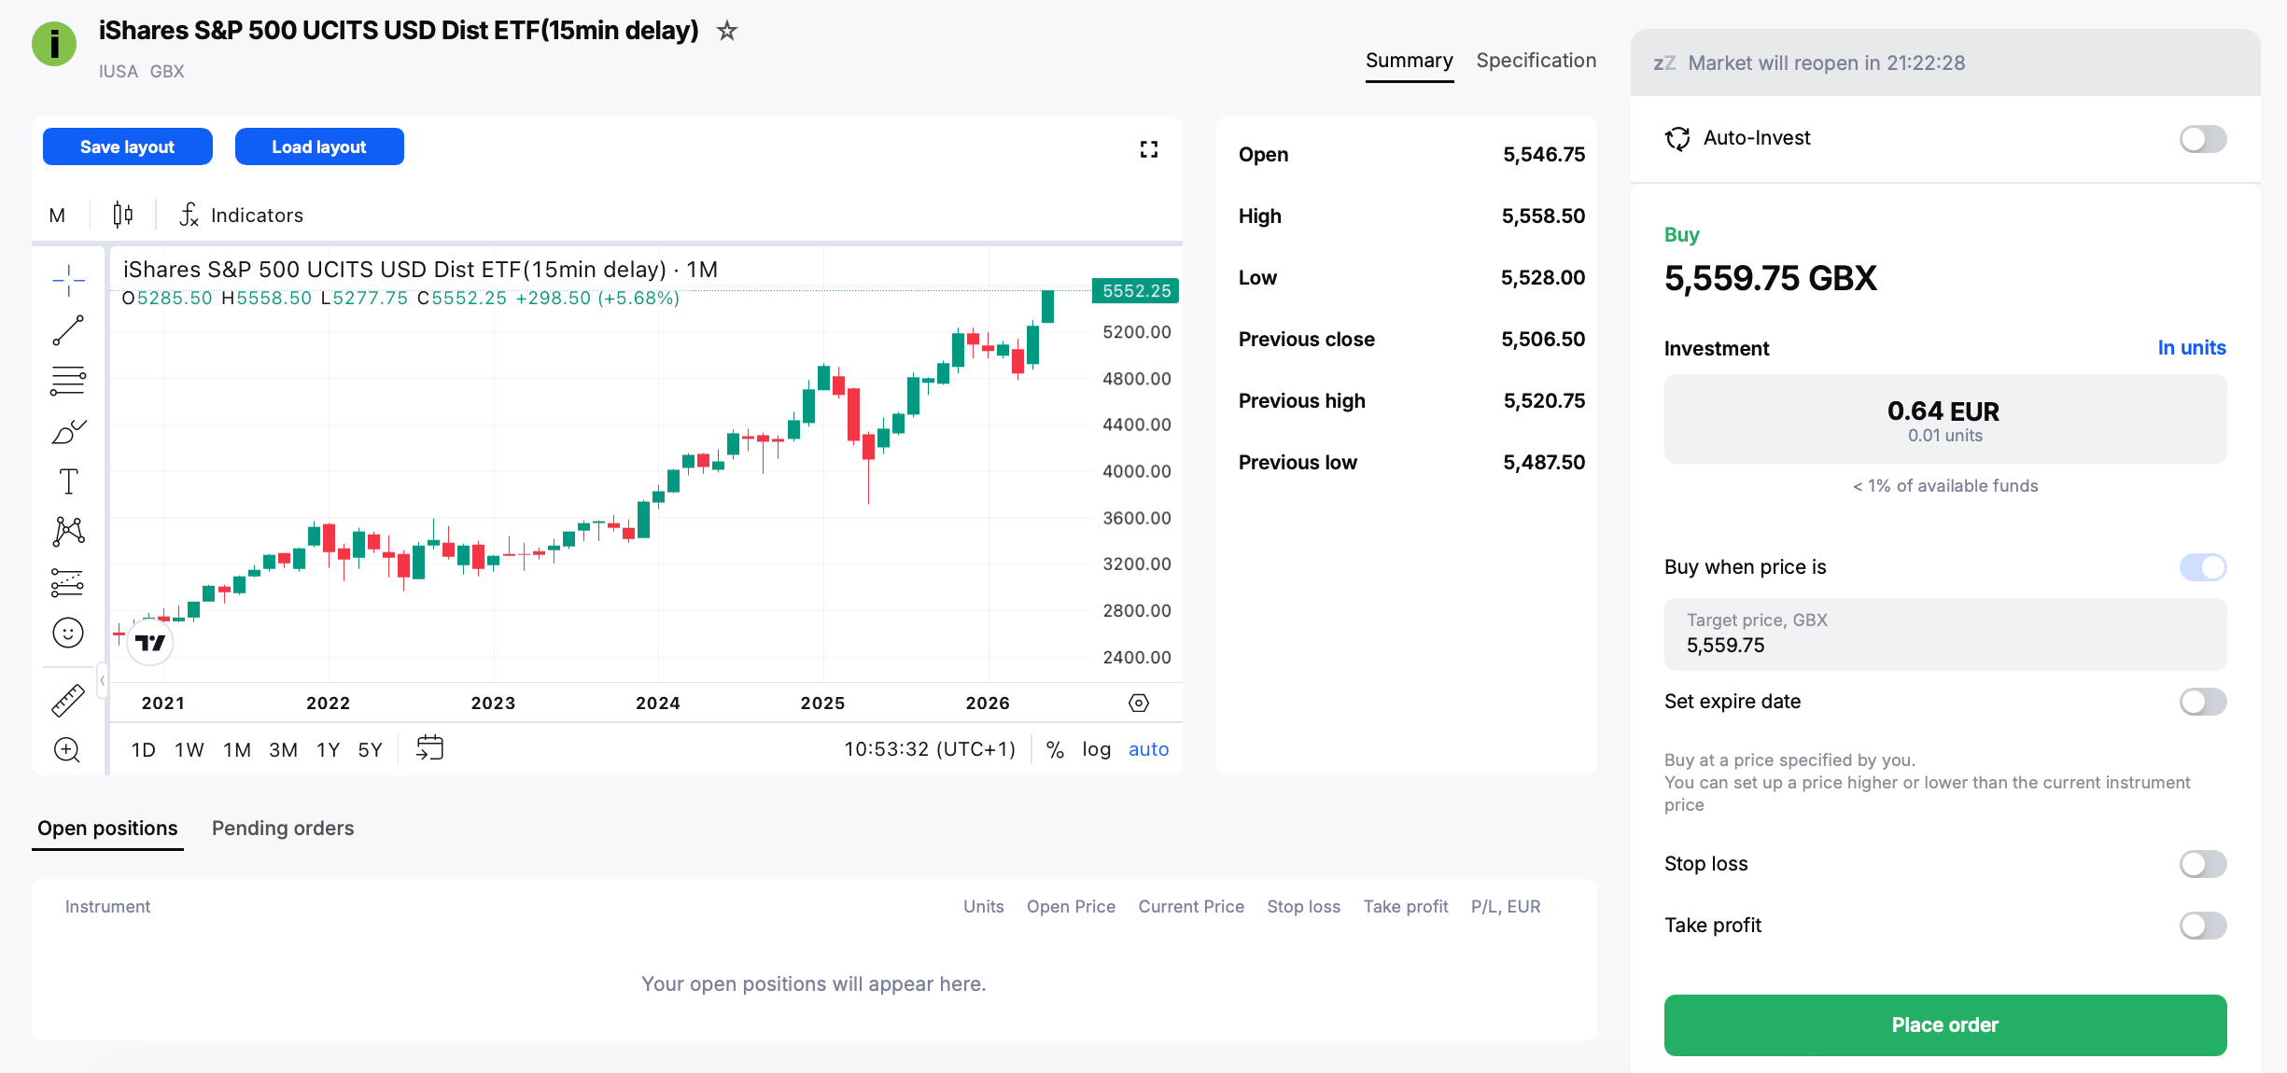
Task: Open the Open positions tab
Action: coord(107,829)
